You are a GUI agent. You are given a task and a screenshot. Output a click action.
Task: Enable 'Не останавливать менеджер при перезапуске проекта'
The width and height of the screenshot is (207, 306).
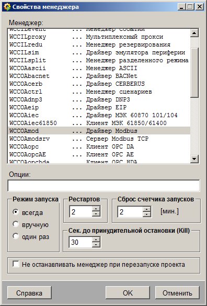click(x=16, y=264)
